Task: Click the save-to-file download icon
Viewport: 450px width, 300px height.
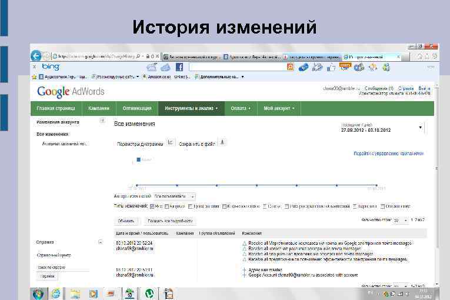Action: 222,142
